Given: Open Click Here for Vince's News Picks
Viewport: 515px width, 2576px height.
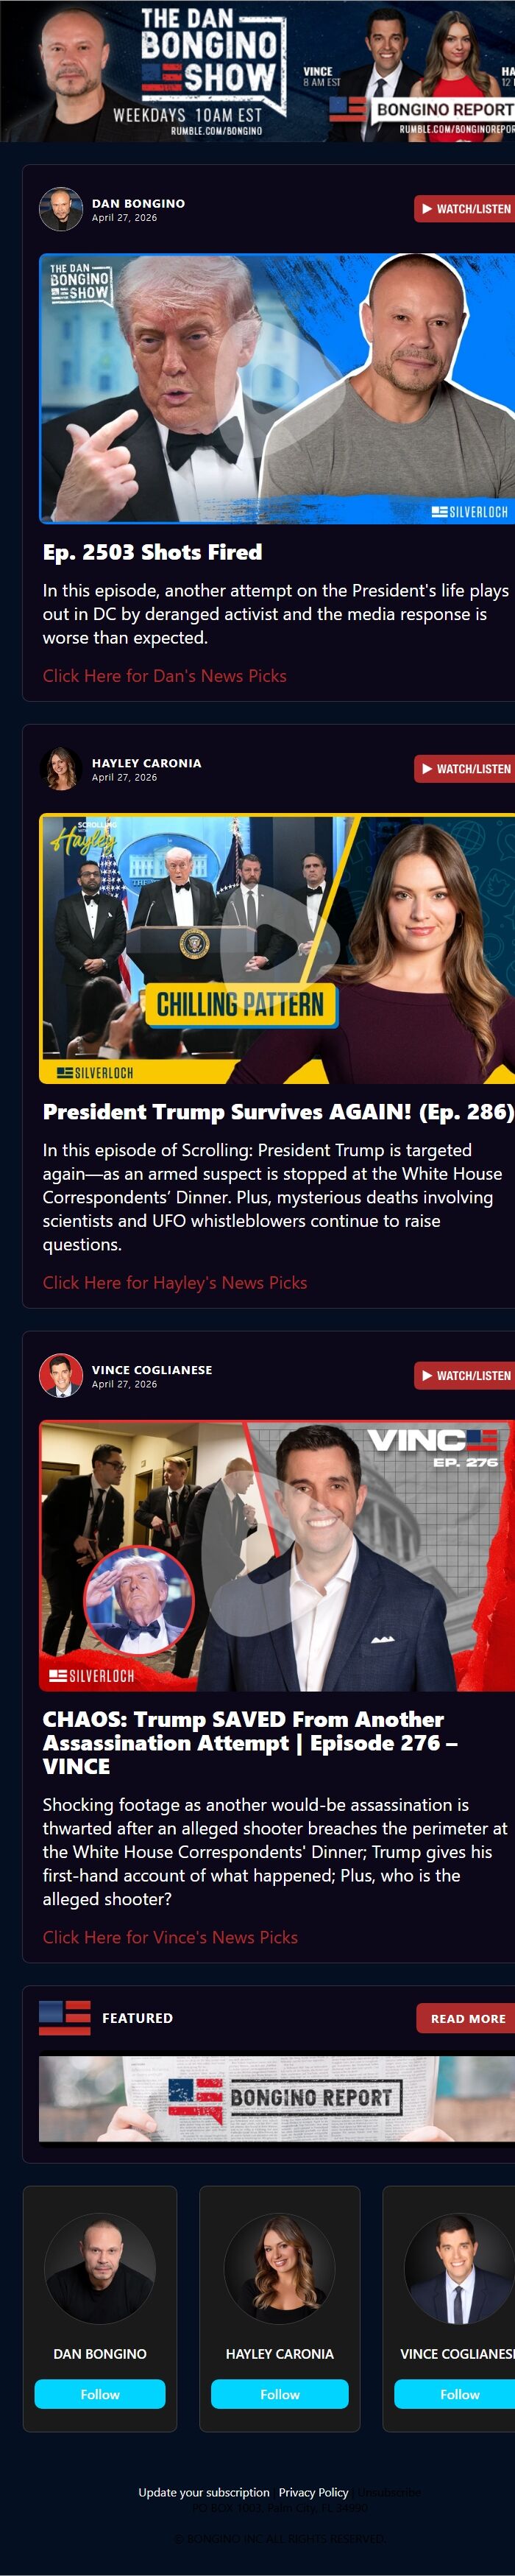Looking at the screenshot, I should [x=170, y=1938].
